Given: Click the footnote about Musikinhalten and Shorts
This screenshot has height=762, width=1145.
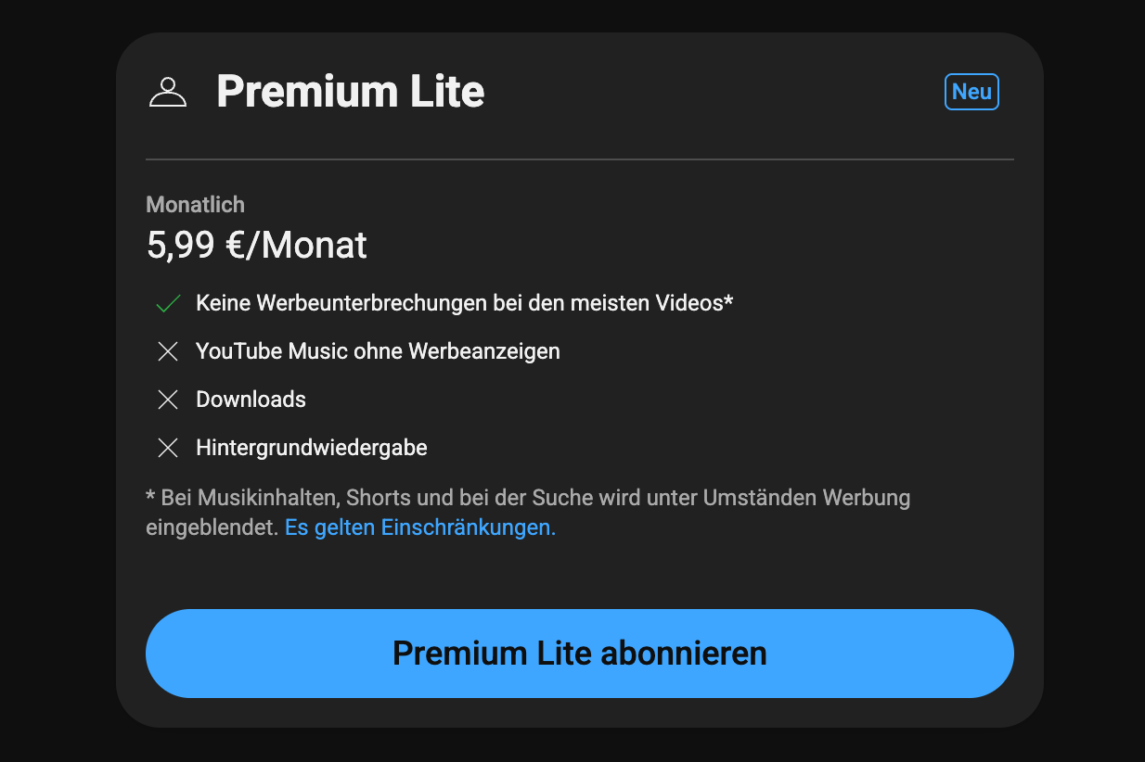Looking at the screenshot, I should click(x=528, y=513).
